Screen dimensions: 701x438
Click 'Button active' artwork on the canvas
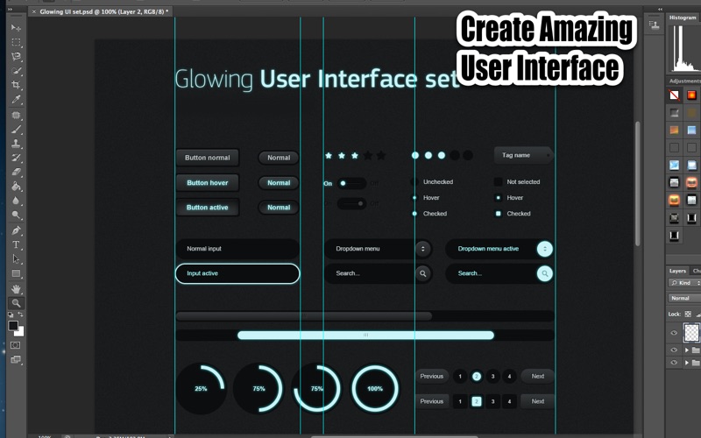(208, 208)
